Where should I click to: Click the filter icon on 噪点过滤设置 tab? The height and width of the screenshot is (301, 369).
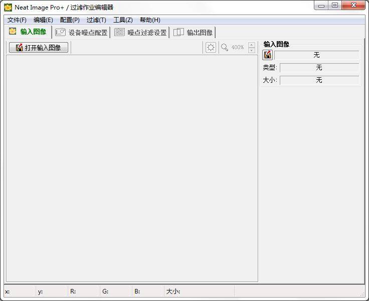pos(119,32)
